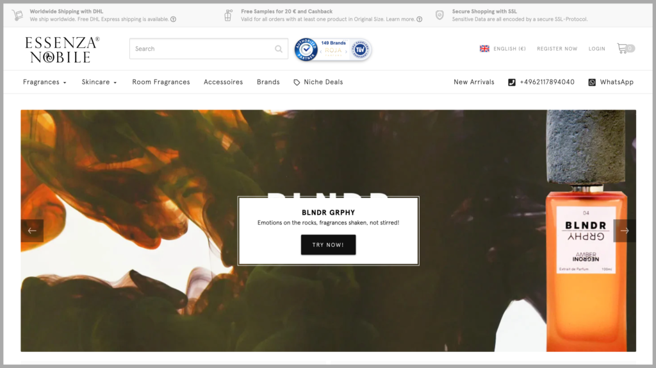Click the TÜV certification badge
Screen dimensions: 656x368
tap(360, 49)
